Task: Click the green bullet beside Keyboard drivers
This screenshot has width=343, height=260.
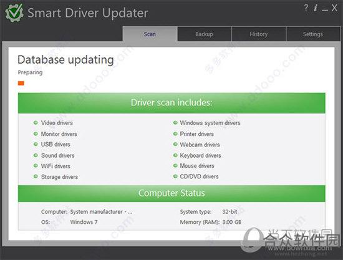Action: [x=175, y=155]
